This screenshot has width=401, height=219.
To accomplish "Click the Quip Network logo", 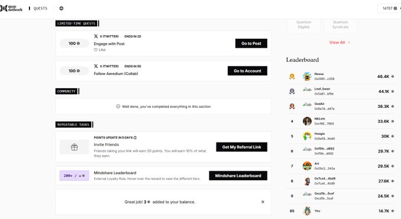I will pyautogui.click(x=12, y=8).
